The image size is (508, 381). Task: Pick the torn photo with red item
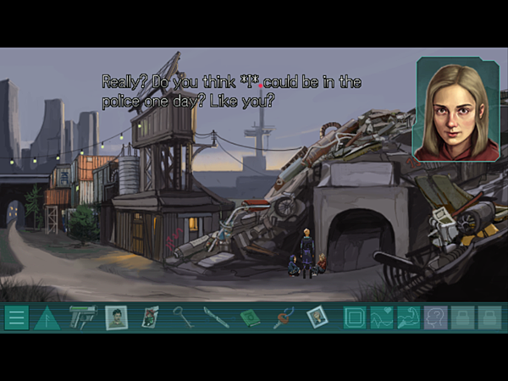click(151, 317)
